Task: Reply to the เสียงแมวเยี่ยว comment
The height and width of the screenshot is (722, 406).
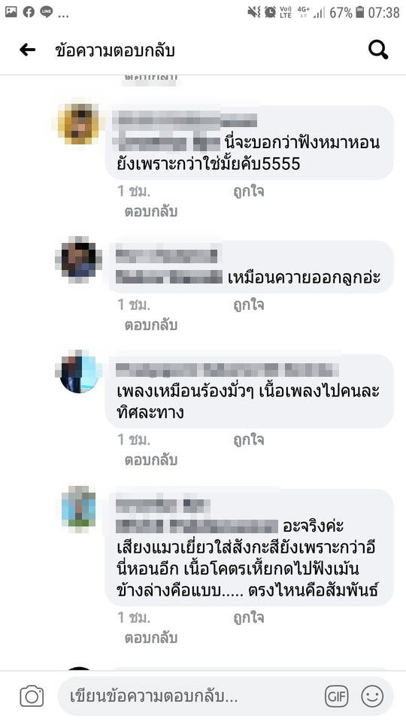Action: coord(151,638)
